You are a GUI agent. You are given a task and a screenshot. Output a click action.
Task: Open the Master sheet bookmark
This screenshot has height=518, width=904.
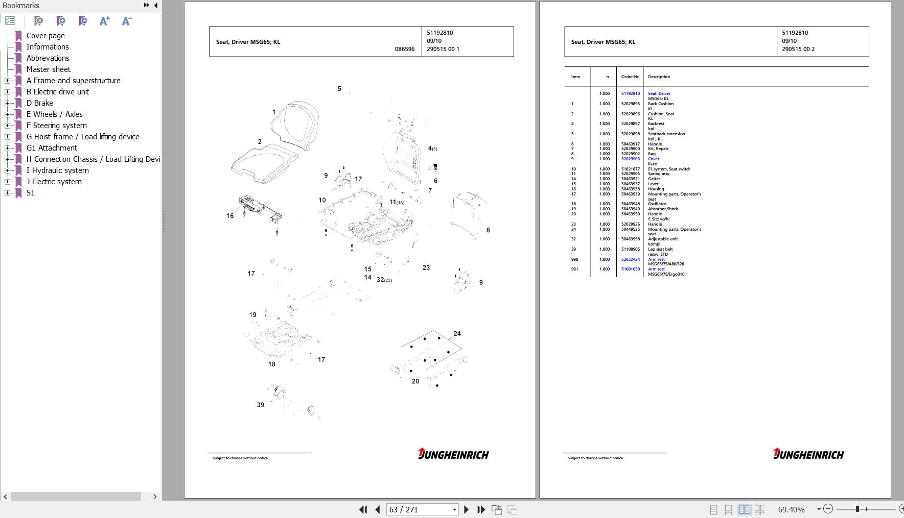pyautogui.click(x=49, y=69)
